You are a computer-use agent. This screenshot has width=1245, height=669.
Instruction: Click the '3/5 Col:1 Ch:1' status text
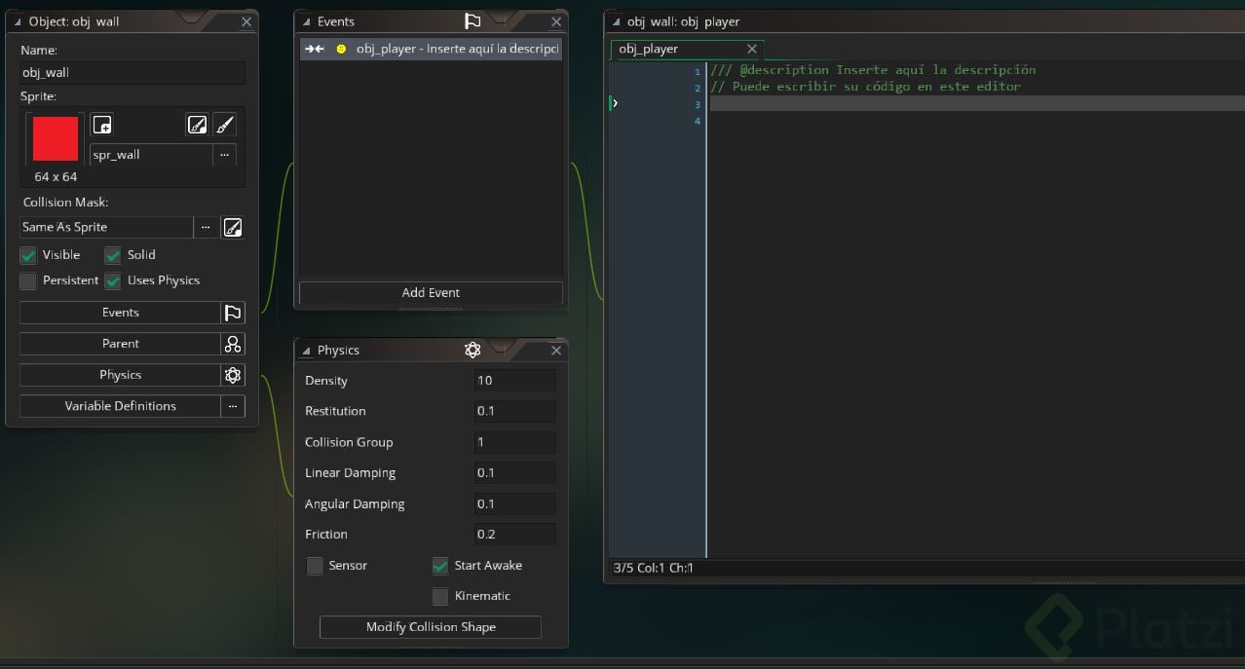653,568
